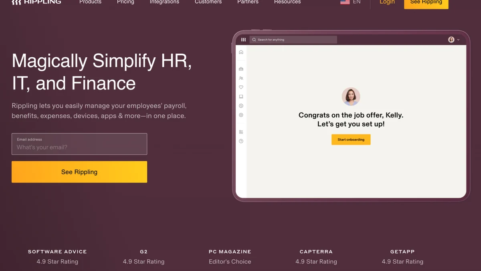Focus the Email address input field
The width and height of the screenshot is (481, 271).
[x=79, y=144]
